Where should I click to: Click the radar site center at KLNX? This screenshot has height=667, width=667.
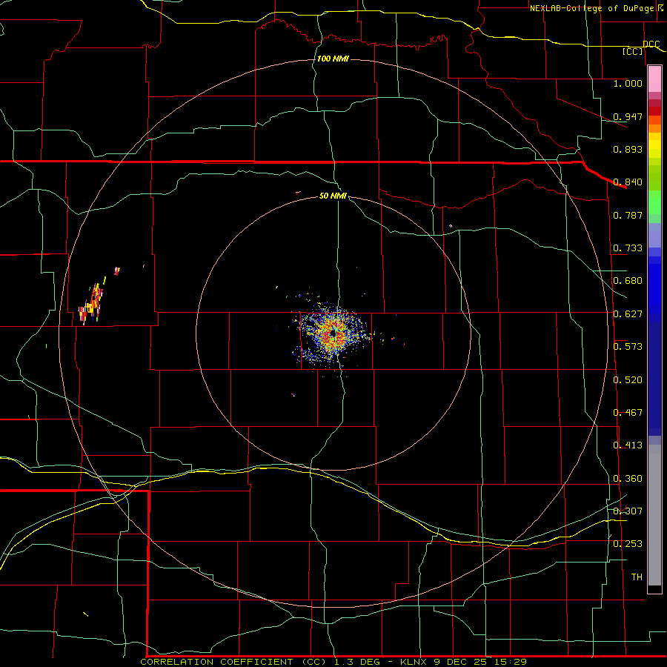pyautogui.click(x=333, y=334)
